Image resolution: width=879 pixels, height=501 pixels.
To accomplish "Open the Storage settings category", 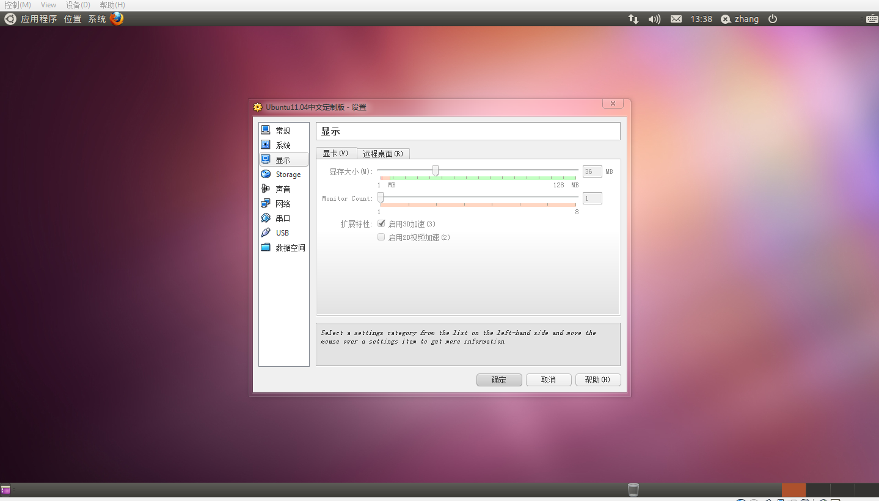I will (x=287, y=175).
